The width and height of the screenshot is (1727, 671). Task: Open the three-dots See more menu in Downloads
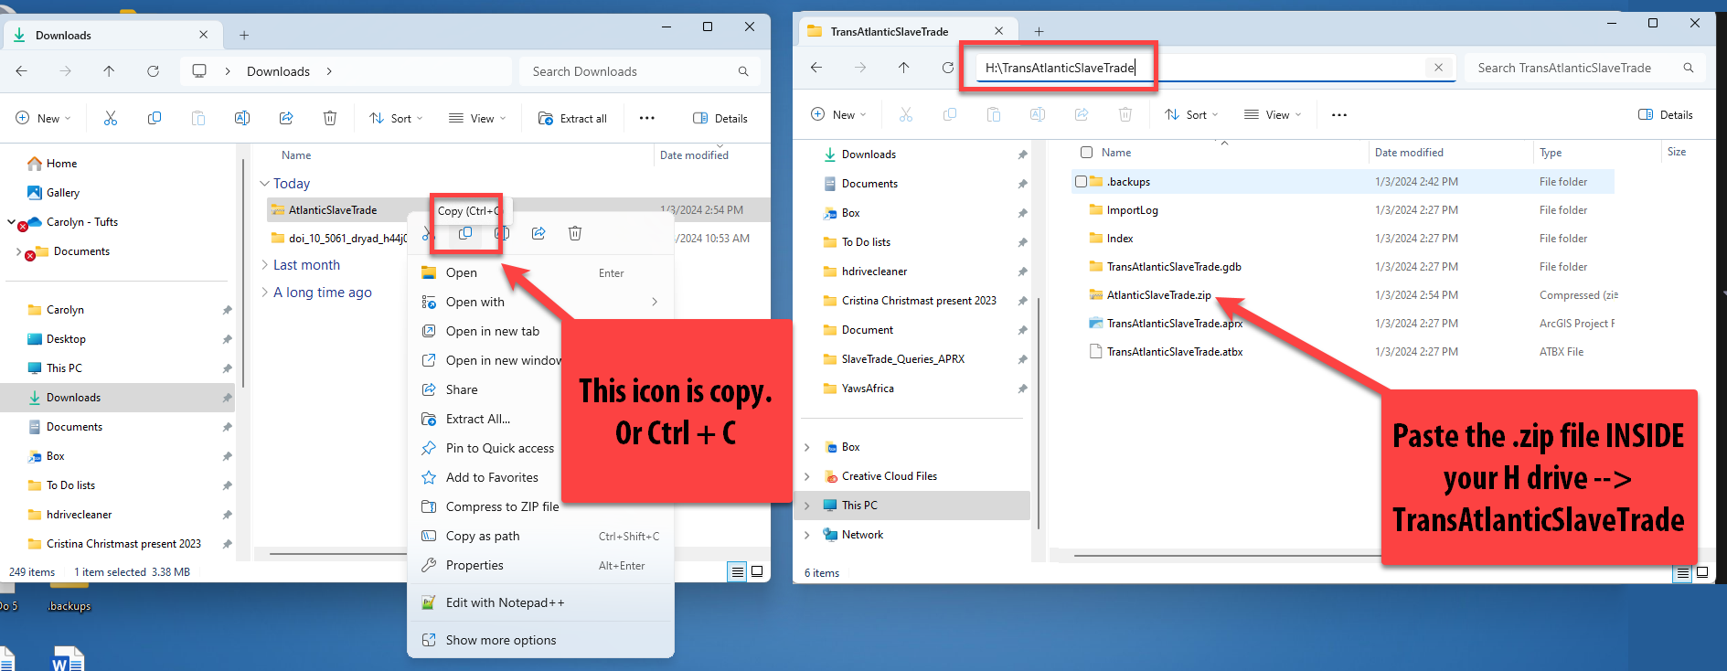coord(647,118)
